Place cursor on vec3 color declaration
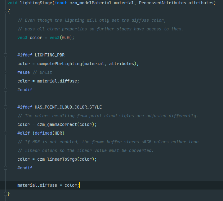The image size is (223, 201). click(46, 38)
